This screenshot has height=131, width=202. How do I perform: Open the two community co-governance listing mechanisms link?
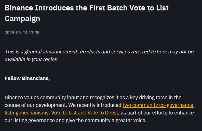(x=158, y=105)
